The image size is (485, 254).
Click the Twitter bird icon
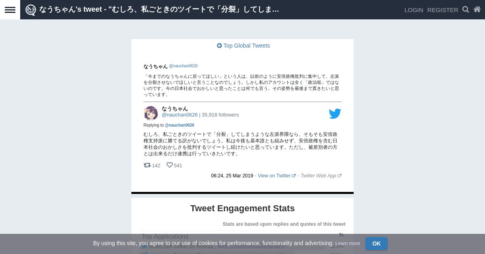coord(335,114)
